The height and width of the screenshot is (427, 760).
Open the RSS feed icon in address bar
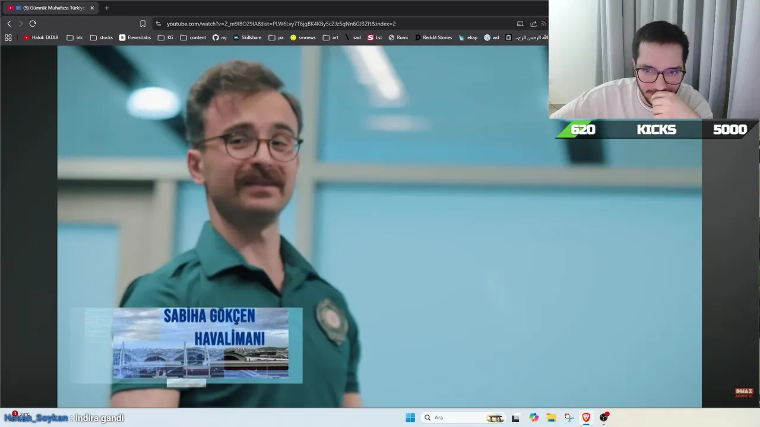(543, 24)
